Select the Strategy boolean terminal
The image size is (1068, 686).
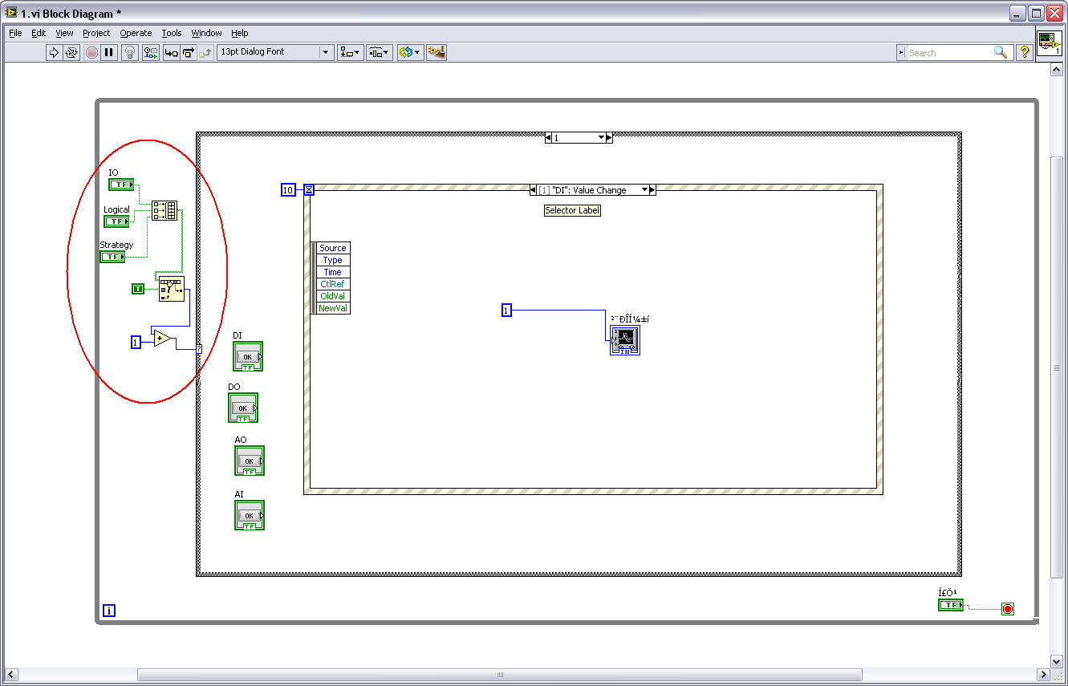click(112, 257)
